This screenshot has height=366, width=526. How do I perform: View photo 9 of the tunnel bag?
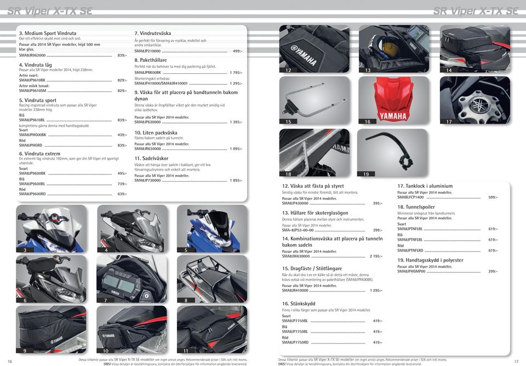pyautogui.click(x=51, y=329)
